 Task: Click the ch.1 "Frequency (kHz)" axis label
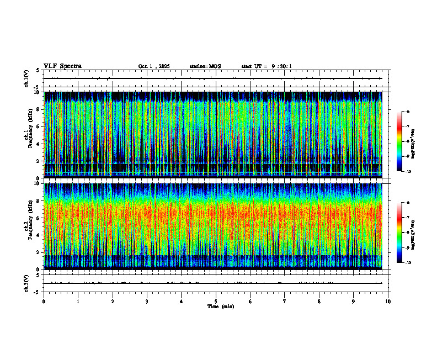click(31, 128)
